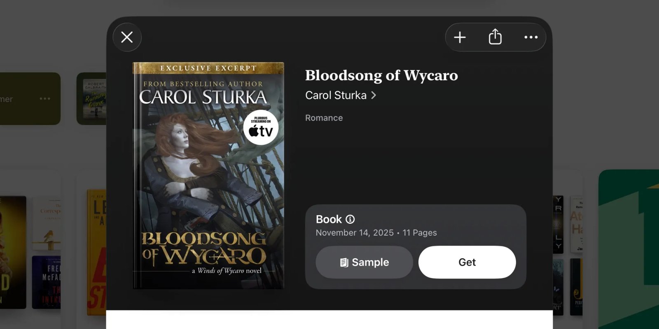The width and height of the screenshot is (659, 329).
Task: Download a Sample of the book
Action: 364,262
